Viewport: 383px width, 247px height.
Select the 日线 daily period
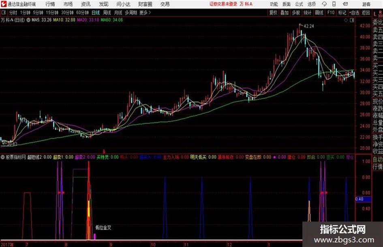[96, 13]
